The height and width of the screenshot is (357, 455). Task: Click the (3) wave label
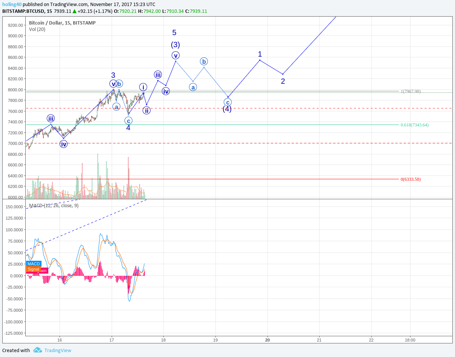coord(175,45)
